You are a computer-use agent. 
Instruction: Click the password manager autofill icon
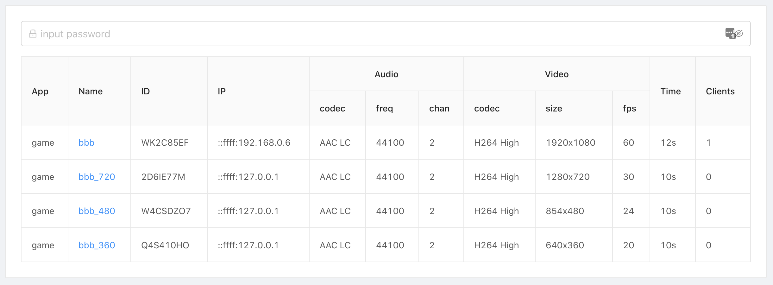click(x=730, y=33)
